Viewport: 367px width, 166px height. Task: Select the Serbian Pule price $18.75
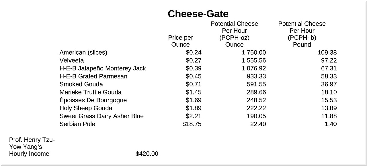192,124
